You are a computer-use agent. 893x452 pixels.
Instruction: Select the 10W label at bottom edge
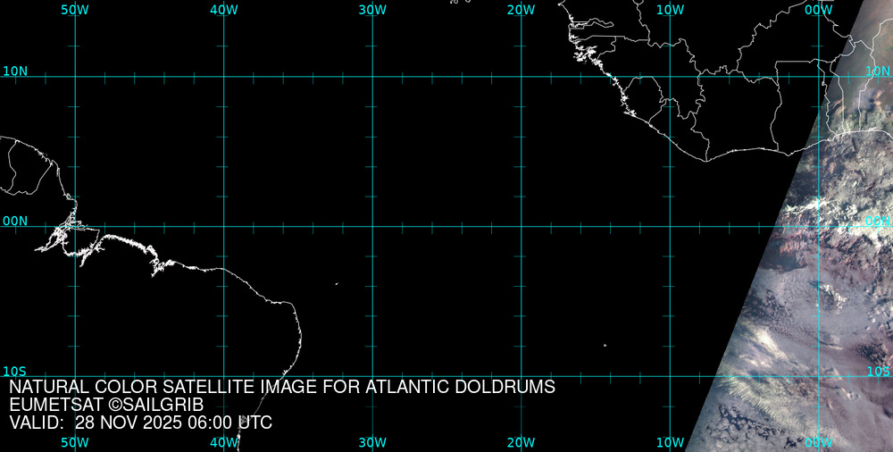click(670, 442)
